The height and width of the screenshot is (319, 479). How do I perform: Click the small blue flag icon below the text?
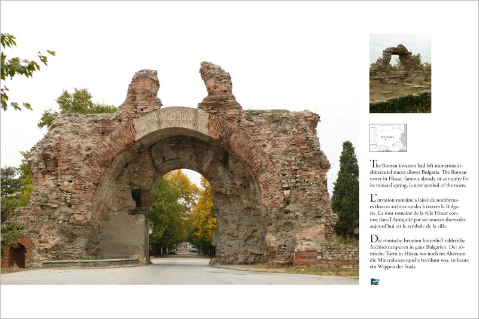(x=375, y=281)
